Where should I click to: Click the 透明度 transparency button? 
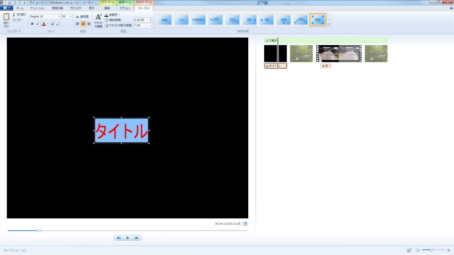(82, 17)
